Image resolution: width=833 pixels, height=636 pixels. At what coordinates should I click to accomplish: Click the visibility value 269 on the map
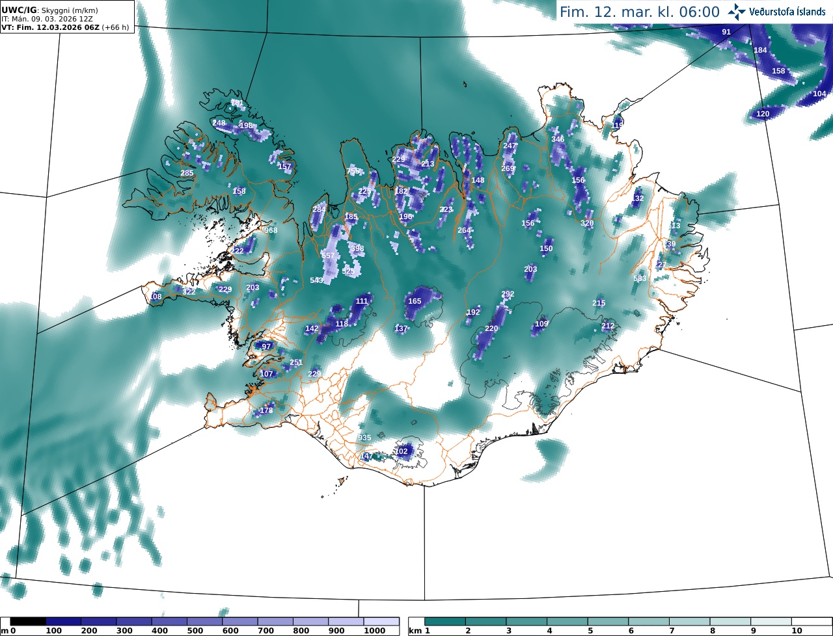[508, 168]
